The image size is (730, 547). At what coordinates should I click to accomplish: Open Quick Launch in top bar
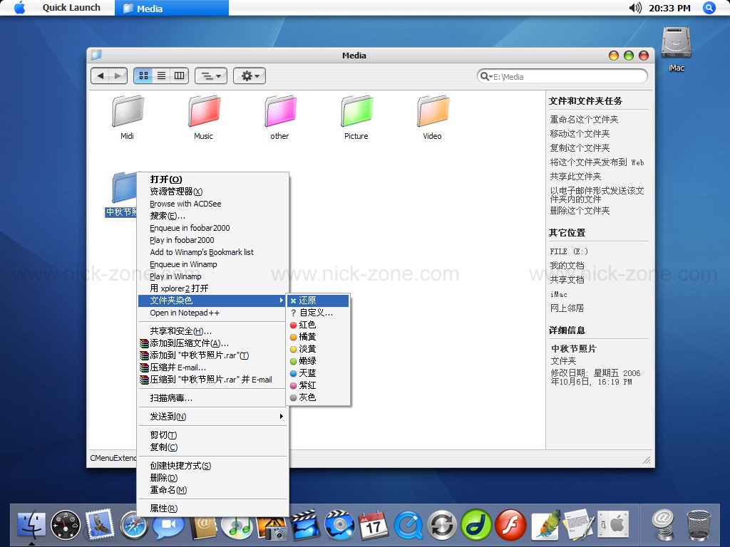coord(71,7)
